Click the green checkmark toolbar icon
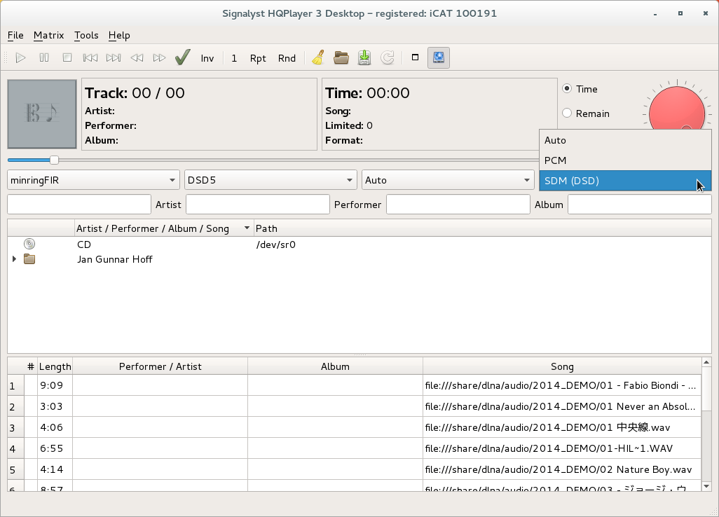Image resolution: width=719 pixels, height=517 pixels. click(x=183, y=57)
